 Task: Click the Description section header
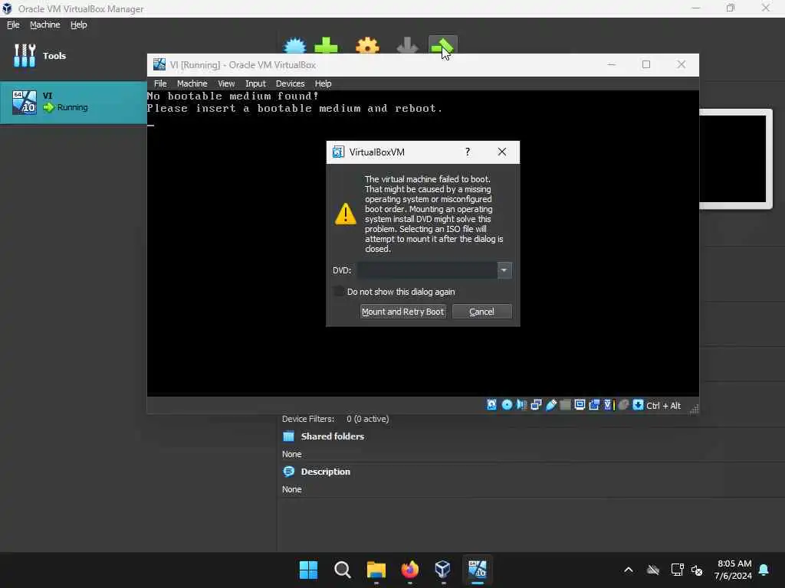click(x=325, y=472)
